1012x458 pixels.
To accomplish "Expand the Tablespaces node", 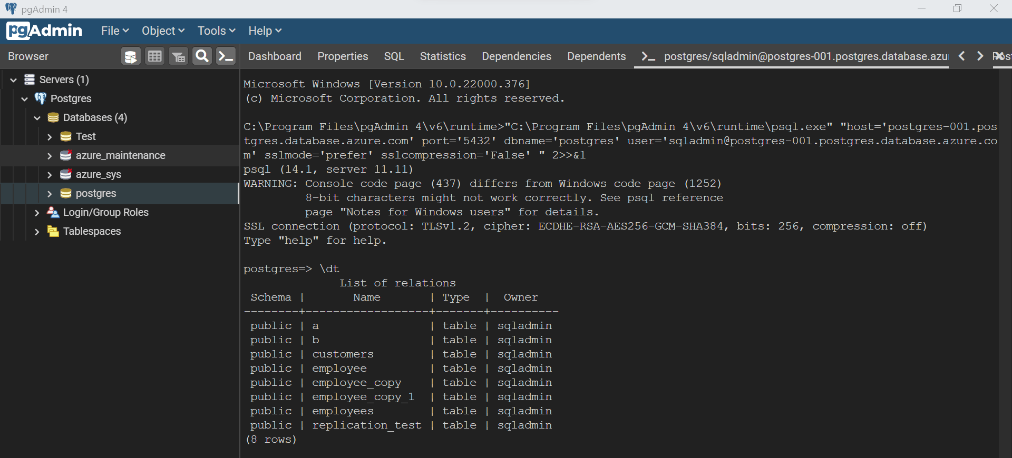I will (x=37, y=232).
